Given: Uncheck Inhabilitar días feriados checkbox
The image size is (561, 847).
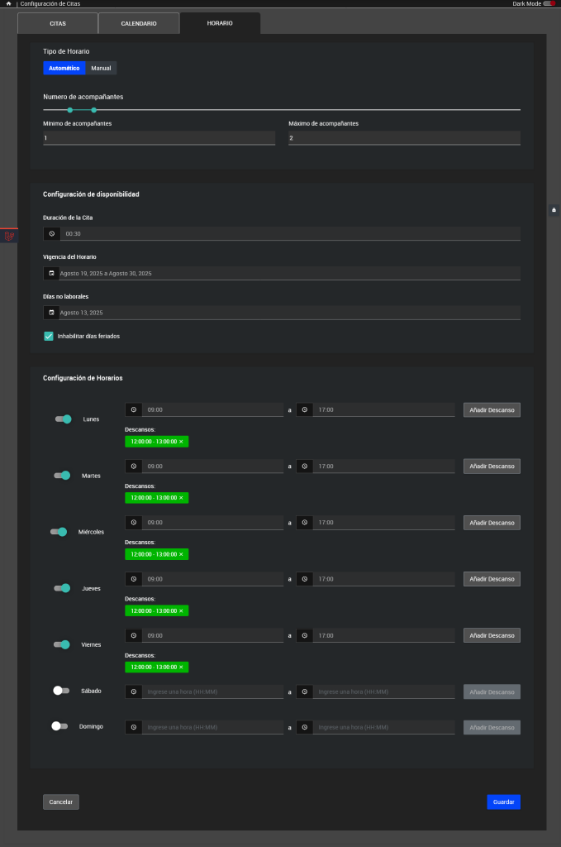Looking at the screenshot, I should pos(49,336).
